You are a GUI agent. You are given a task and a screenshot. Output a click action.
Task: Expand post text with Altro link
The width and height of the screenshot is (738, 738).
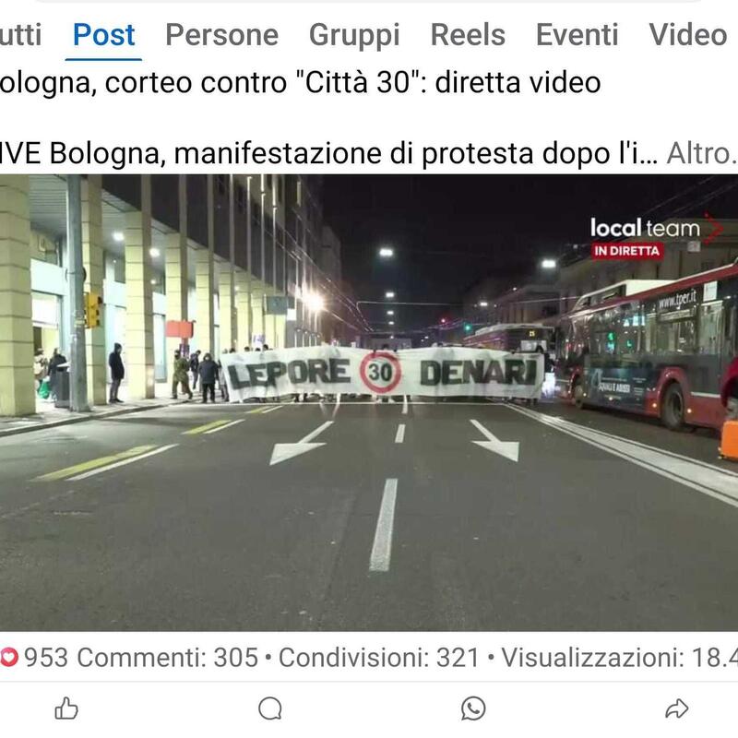(x=702, y=153)
